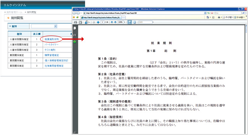Screen dimensions: 248x138
Task: Expand the address bar history dropdown
Action: click(x=205, y=13)
